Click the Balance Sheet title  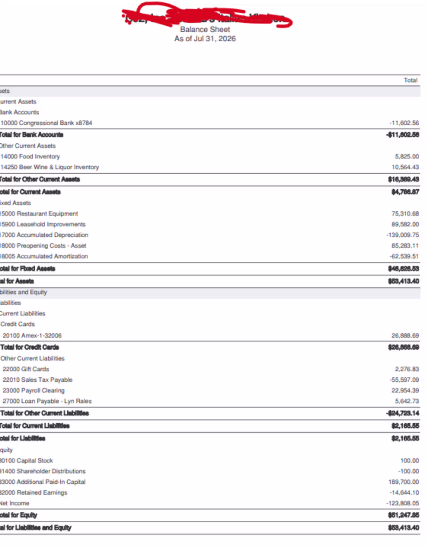coord(205,29)
